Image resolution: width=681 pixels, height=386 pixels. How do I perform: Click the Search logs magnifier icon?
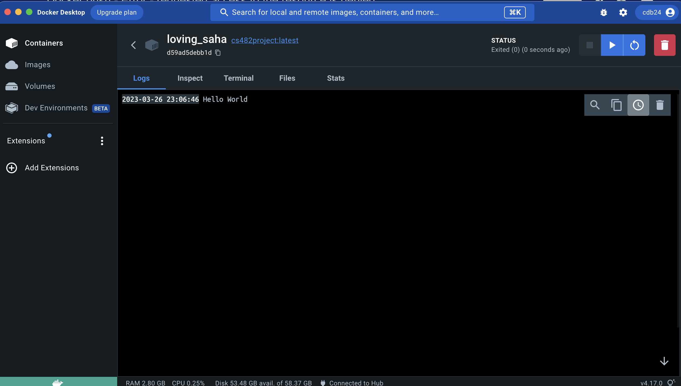(595, 105)
